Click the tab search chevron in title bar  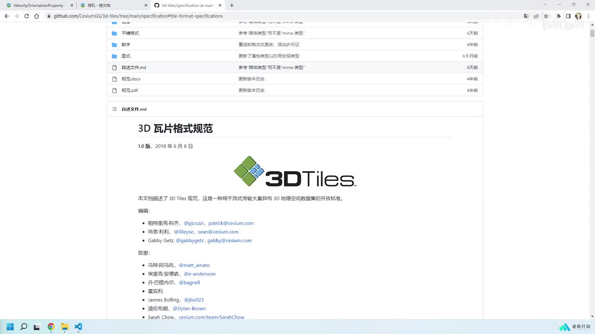[x=545, y=5]
